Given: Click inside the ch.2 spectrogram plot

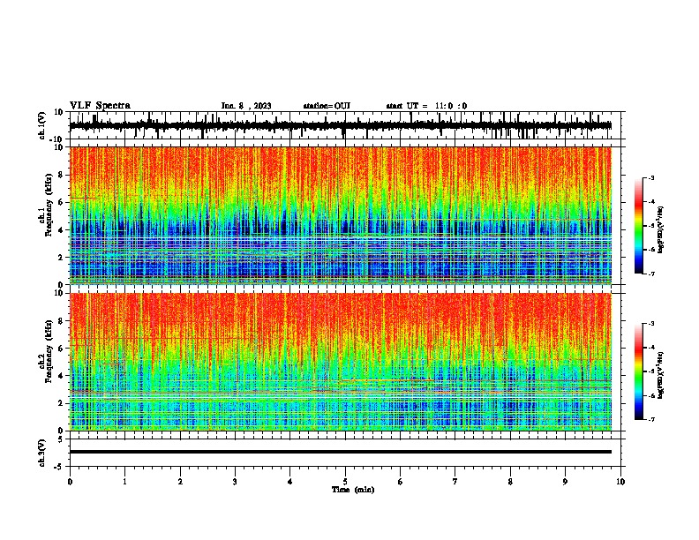Looking at the screenshot, I should 341,362.
